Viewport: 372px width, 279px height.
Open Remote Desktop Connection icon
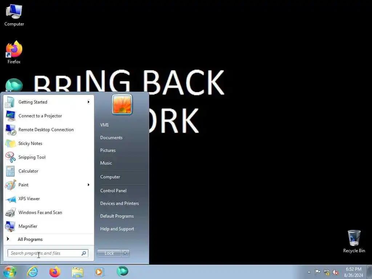[10, 130]
